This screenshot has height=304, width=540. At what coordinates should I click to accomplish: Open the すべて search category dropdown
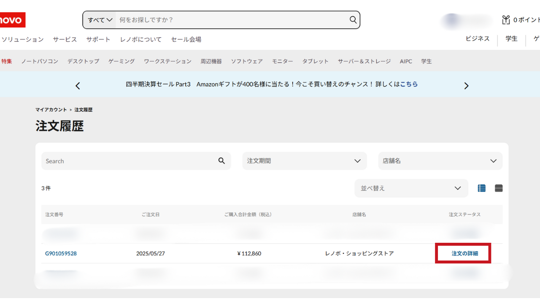100,20
